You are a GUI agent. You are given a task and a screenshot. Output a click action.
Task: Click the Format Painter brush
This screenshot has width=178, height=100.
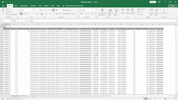7,14
